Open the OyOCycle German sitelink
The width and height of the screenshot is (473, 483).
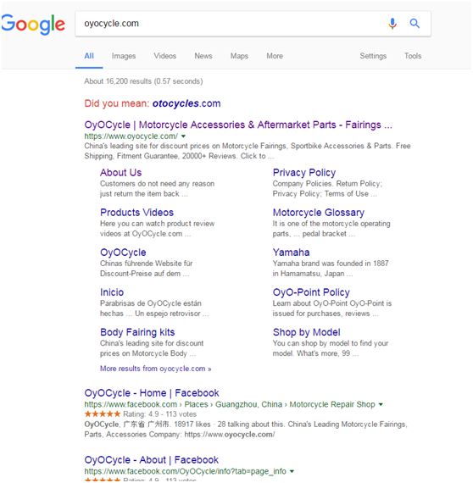(123, 253)
